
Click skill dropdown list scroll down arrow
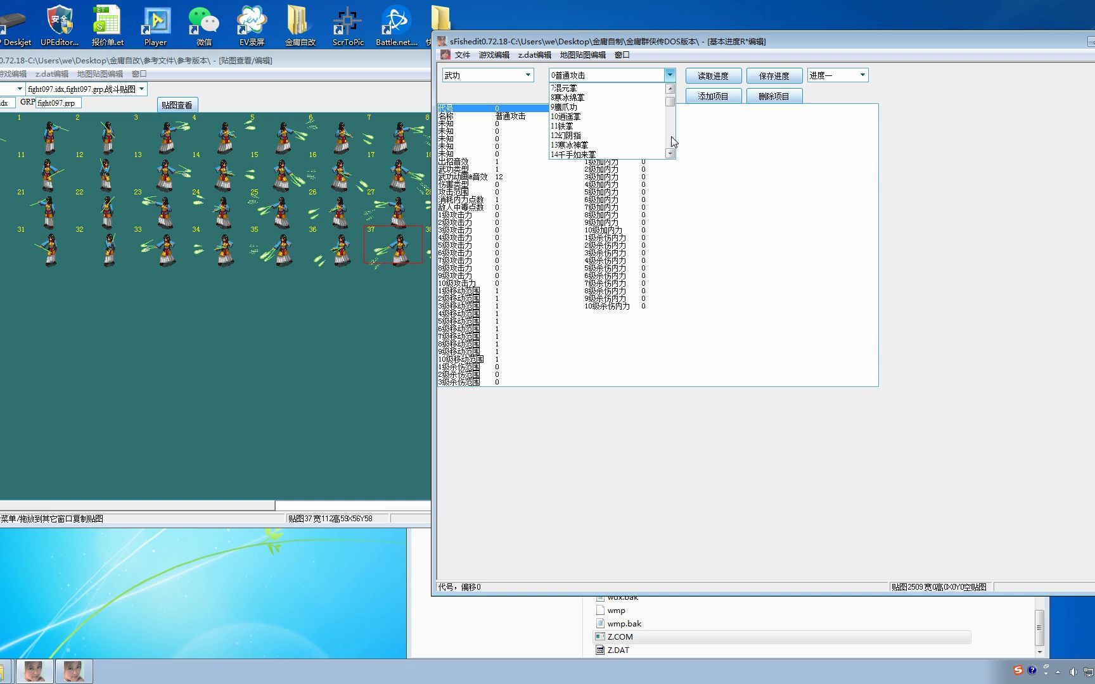coord(670,153)
